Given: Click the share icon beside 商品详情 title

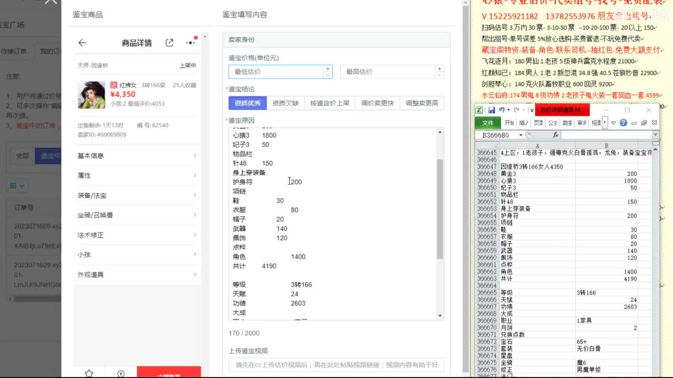Looking at the screenshot, I should [x=169, y=43].
